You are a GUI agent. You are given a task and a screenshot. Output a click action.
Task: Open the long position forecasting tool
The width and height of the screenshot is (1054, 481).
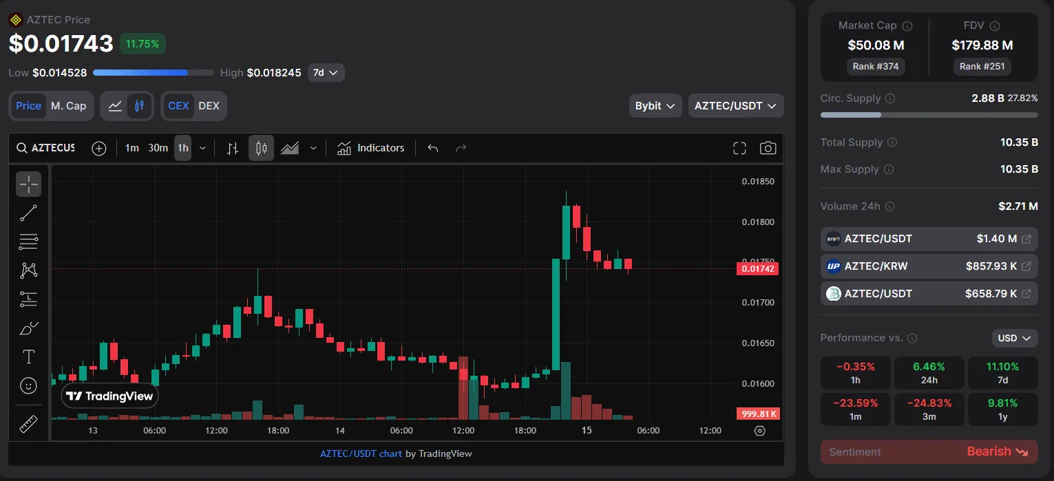click(28, 299)
